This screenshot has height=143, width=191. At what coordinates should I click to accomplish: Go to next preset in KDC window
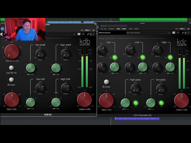(x=105, y=29)
